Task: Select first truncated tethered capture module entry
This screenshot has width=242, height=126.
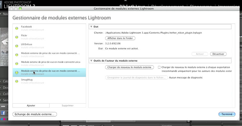Action: 49,55
